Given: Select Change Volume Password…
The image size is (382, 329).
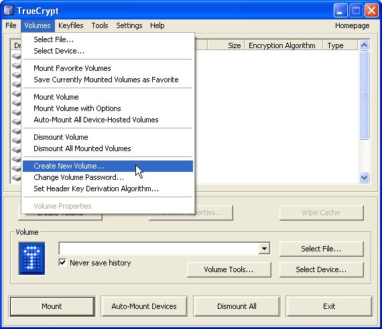Looking at the screenshot, I should [x=108, y=177].
